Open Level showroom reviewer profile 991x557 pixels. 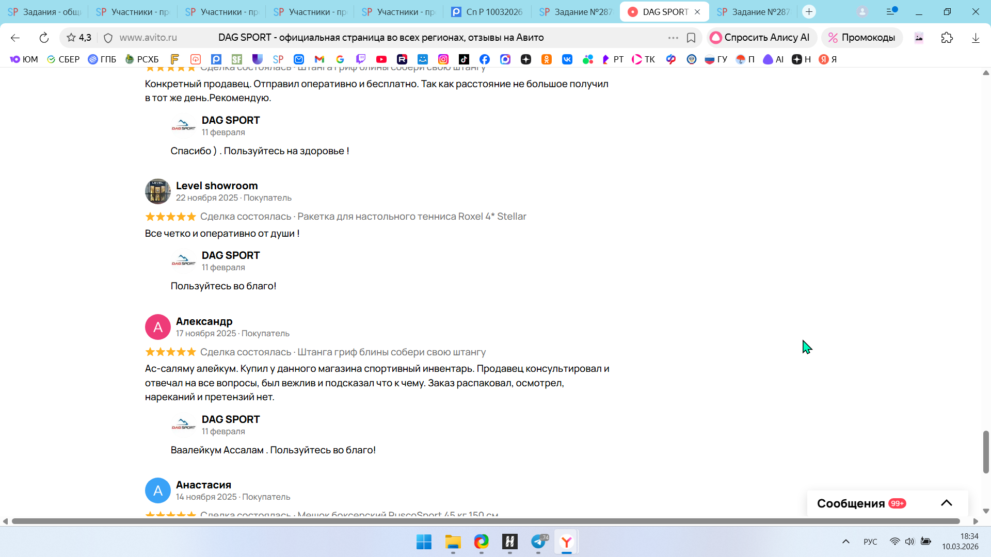tap(216, 186)
